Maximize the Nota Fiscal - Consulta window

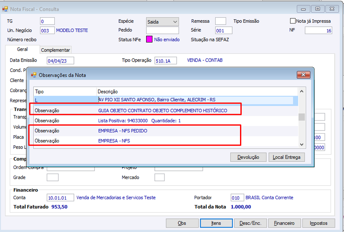pyautogui.click(x=318, y=9)
